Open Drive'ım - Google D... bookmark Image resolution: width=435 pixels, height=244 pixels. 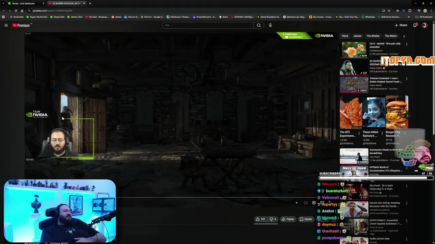(152, 17)
